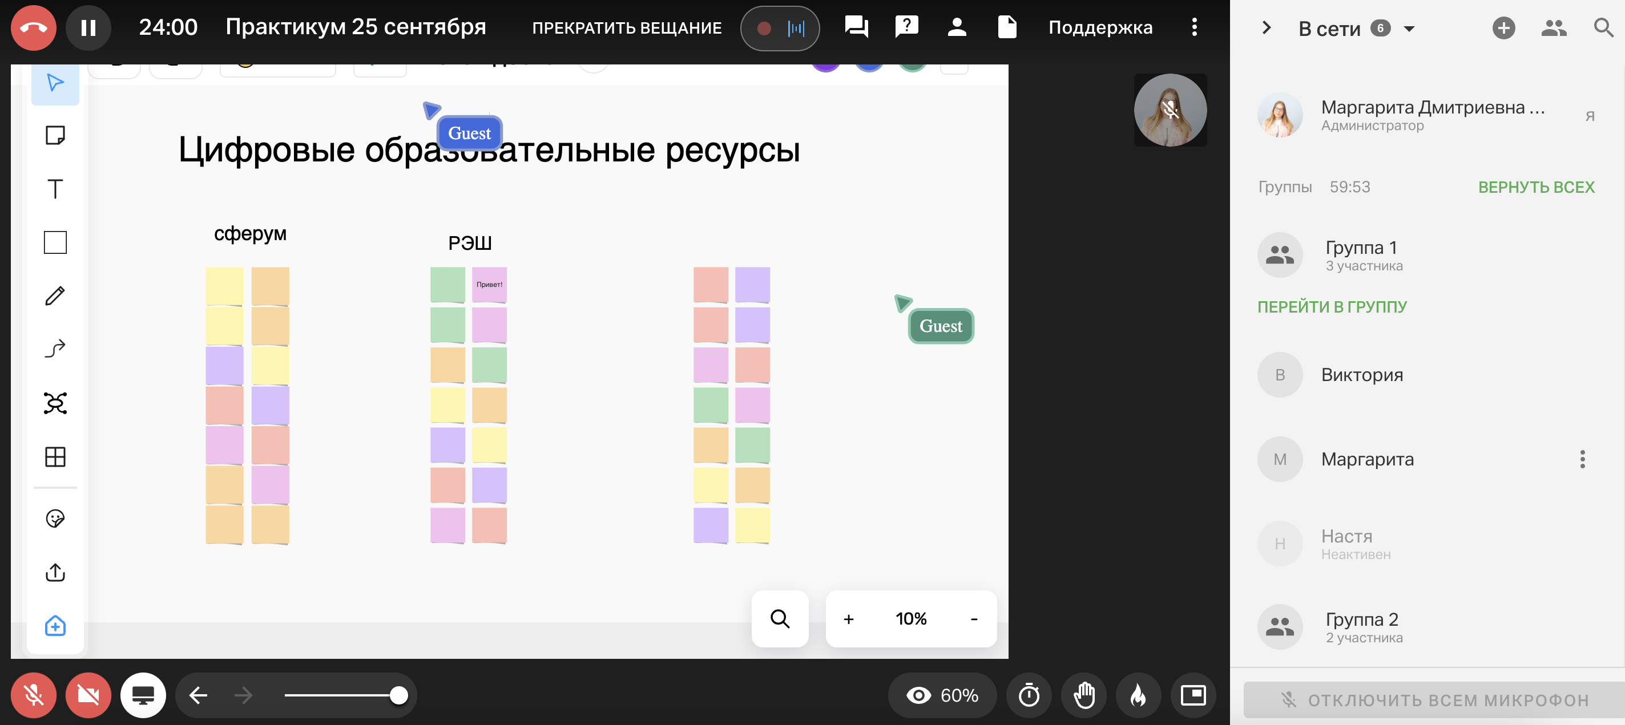This screenshot has height=725, width=1625.
Task: Select Маргарита Дмитриевна administrator entry
Action: click(1427, 115)
